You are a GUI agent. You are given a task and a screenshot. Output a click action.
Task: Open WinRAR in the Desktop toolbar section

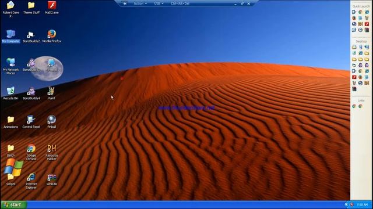click(354, 89)
